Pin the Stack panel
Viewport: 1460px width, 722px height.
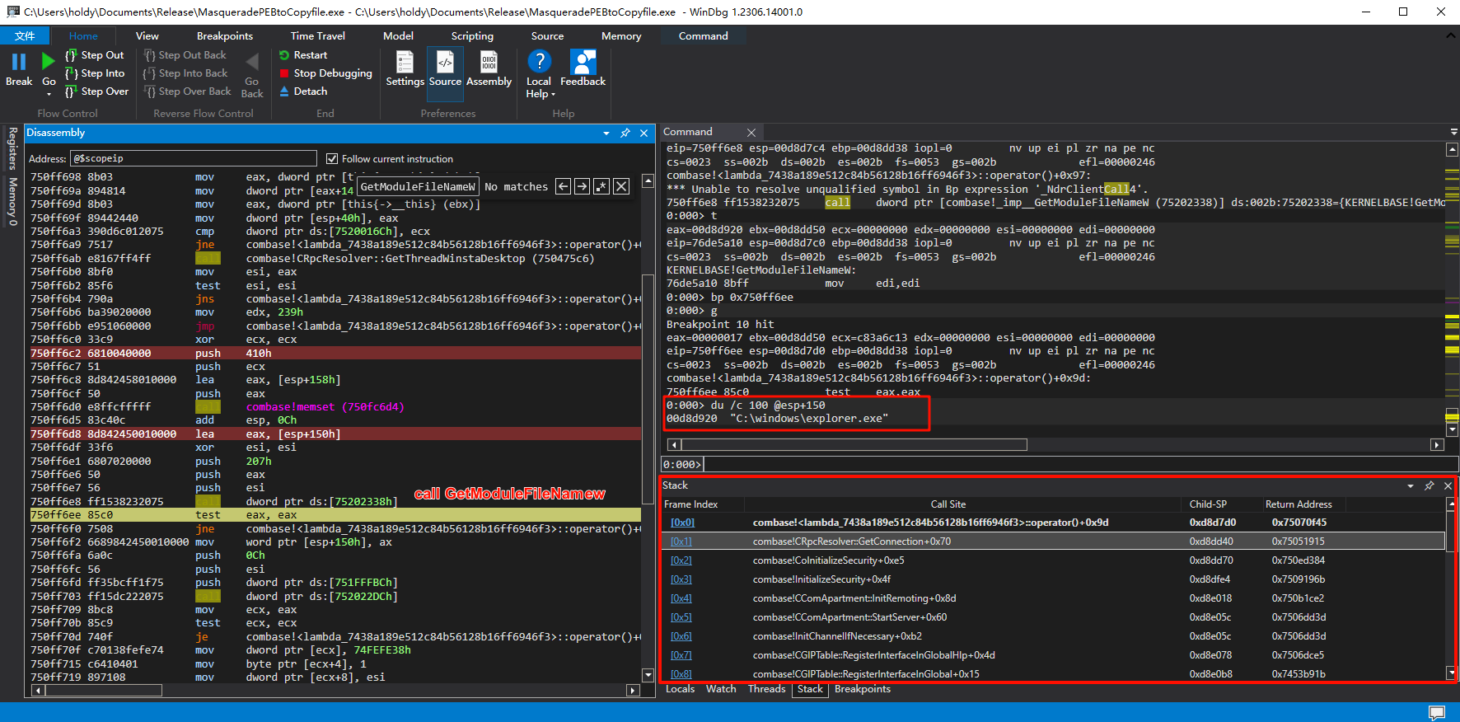pyautogui.click(x=1430, y=486)
